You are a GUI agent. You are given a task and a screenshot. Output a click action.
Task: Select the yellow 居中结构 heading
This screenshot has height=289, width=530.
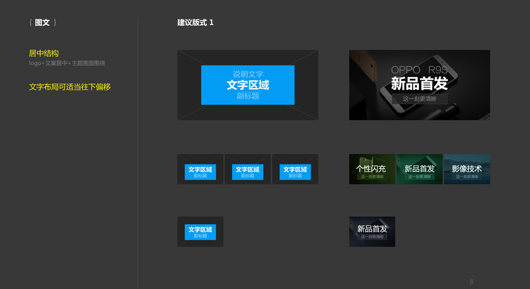(44, 54)
